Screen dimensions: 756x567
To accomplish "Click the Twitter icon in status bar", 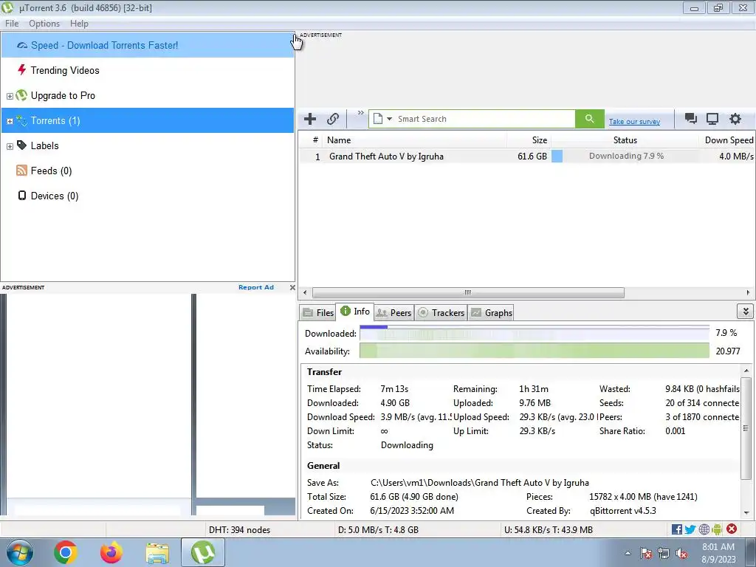I will coord(690,529).
